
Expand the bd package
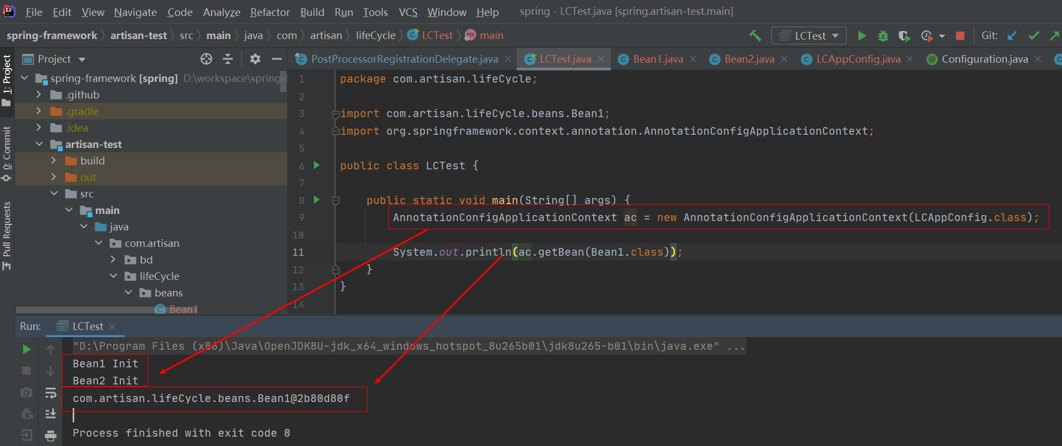coord(113,260)
